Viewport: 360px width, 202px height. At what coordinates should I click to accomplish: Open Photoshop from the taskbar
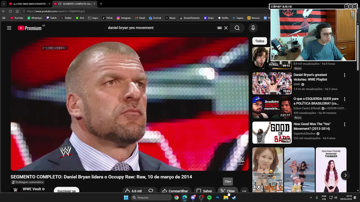[217, 198]
